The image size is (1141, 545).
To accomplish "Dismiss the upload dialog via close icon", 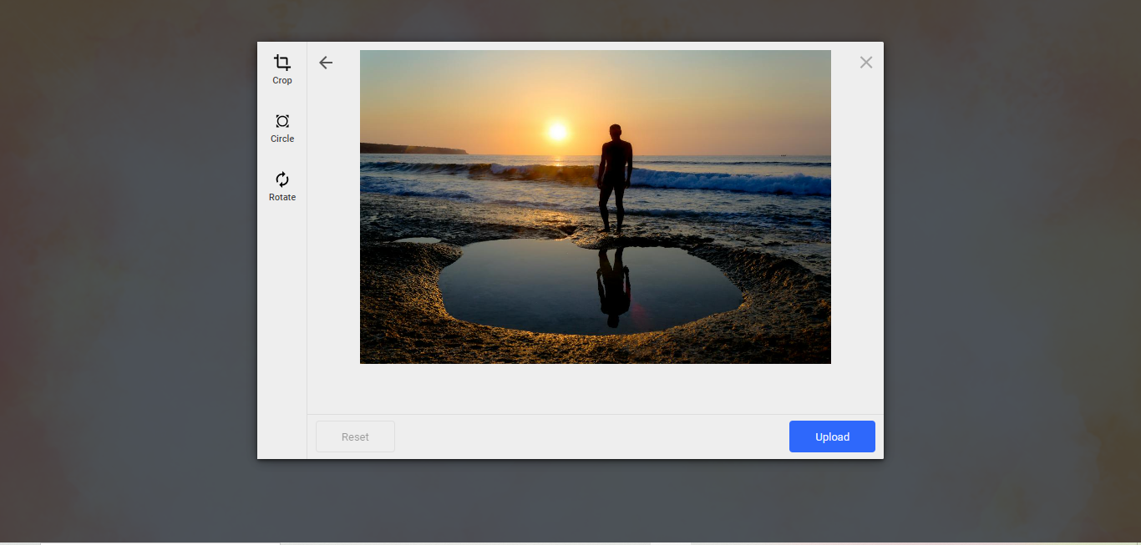I will tap(865, 62).
